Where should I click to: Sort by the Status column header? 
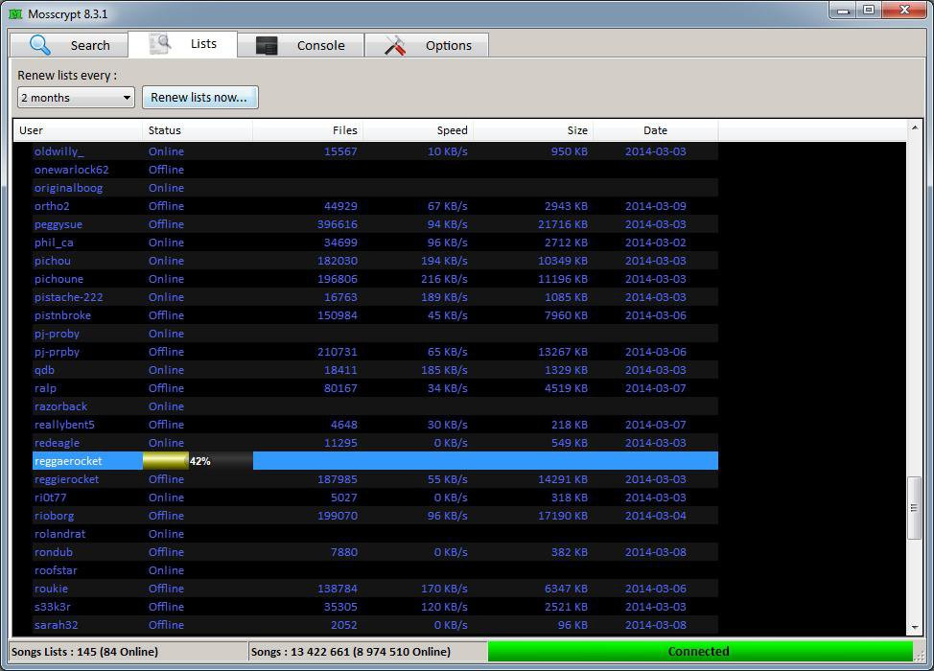(x=198, y=130)
